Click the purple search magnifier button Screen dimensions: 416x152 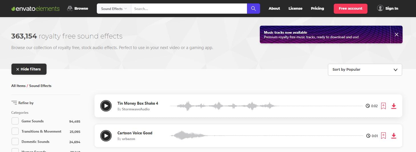coord(254,9)
